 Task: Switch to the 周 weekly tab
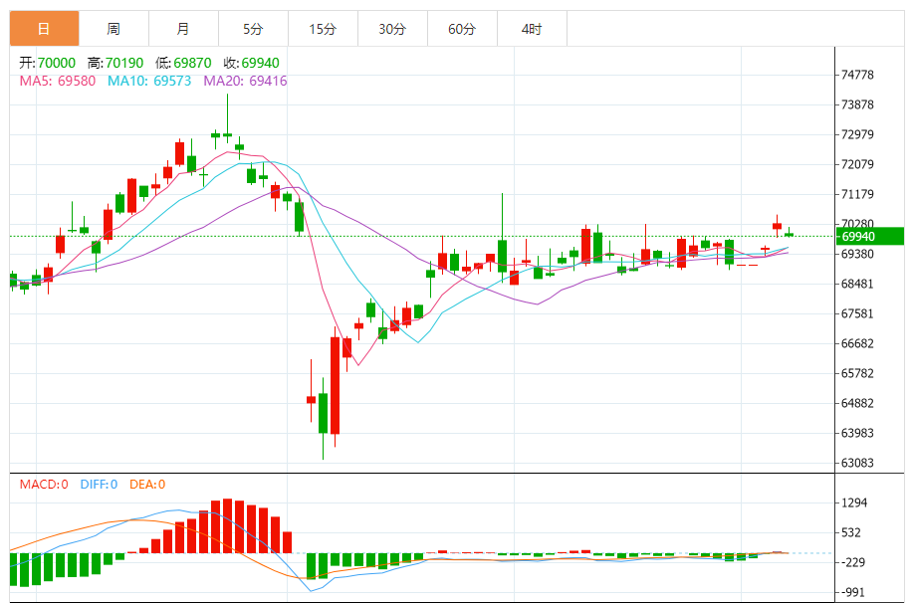[114, 29]
